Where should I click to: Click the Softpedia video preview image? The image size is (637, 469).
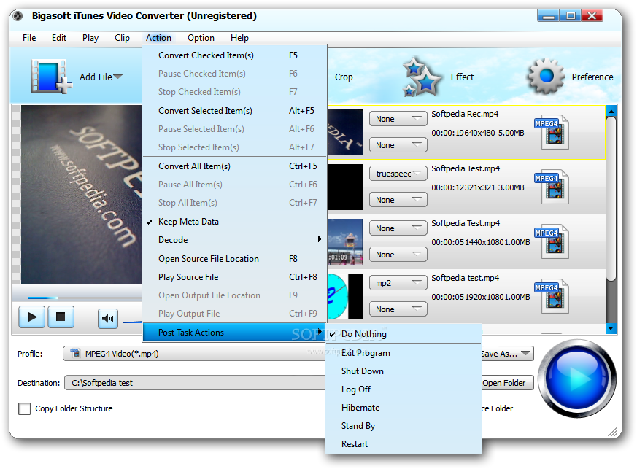(x=81, y=195)
